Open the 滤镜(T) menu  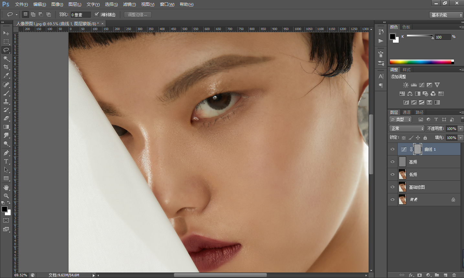coord(129,4)
